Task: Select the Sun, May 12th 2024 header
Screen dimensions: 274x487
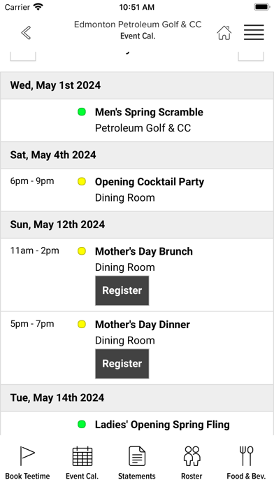Action: (x=137, y=225)
